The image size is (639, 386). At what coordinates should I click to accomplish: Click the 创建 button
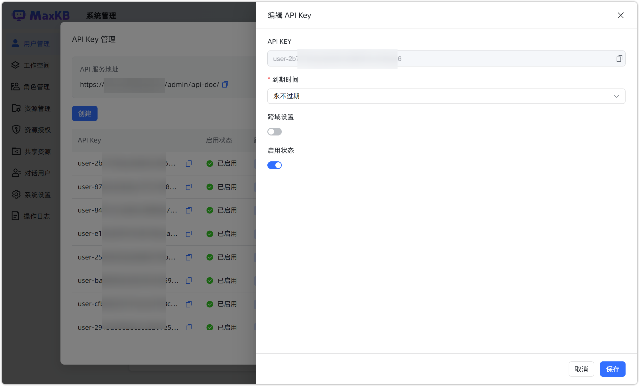point(84,113)
